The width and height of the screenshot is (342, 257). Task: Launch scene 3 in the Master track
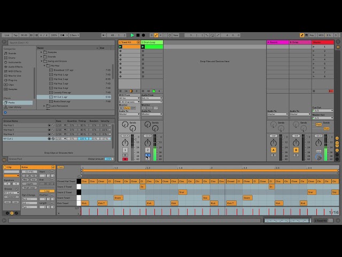[314, 55]
